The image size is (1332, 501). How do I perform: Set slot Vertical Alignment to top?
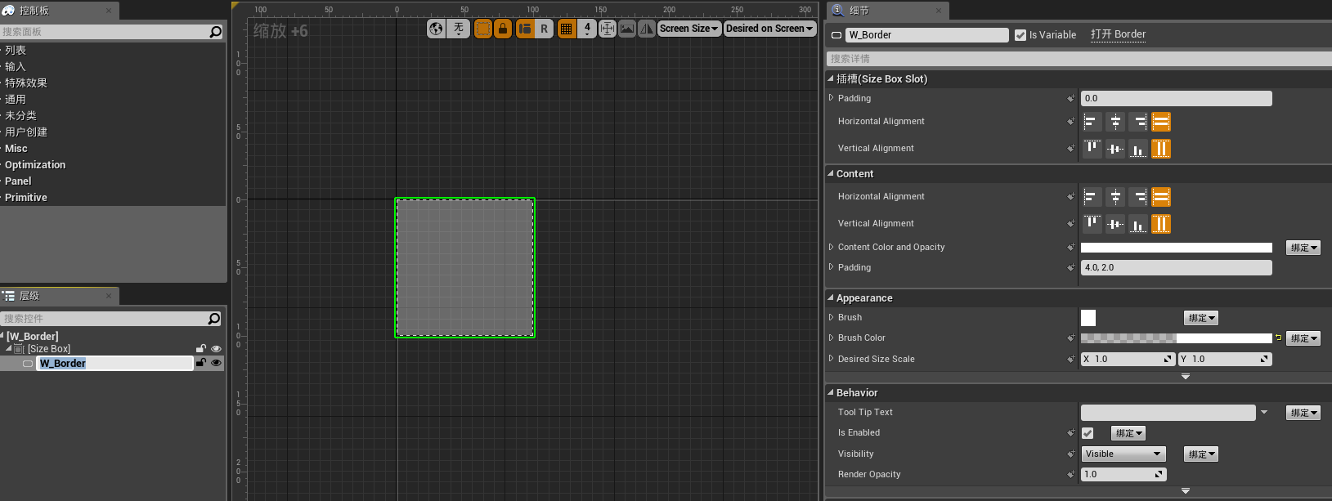point(1092,149)
